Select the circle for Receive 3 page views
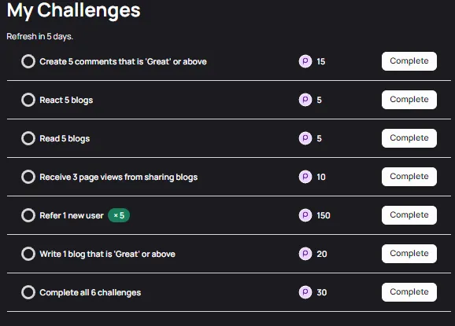 28,177
